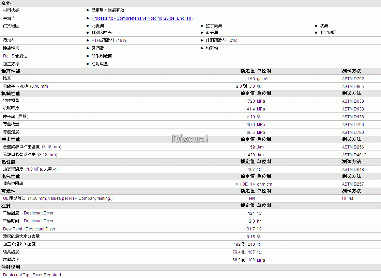Click the 电气性能 section header
Image resolution: width=381 pixels, height=278 pixels.
point(11,177)
